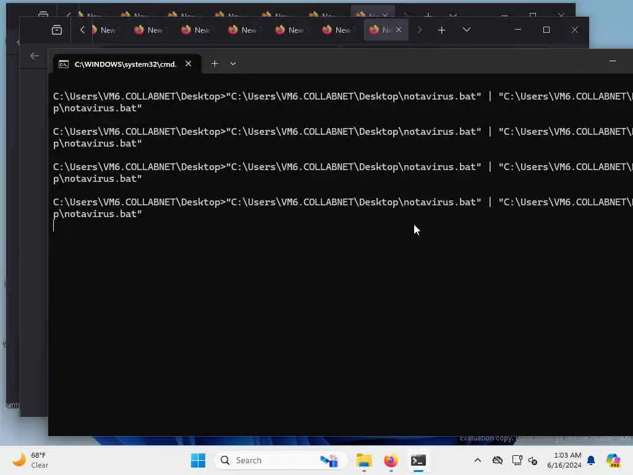Minimize the terminal window
Screen dimensions: 633x475
point(613,61)
